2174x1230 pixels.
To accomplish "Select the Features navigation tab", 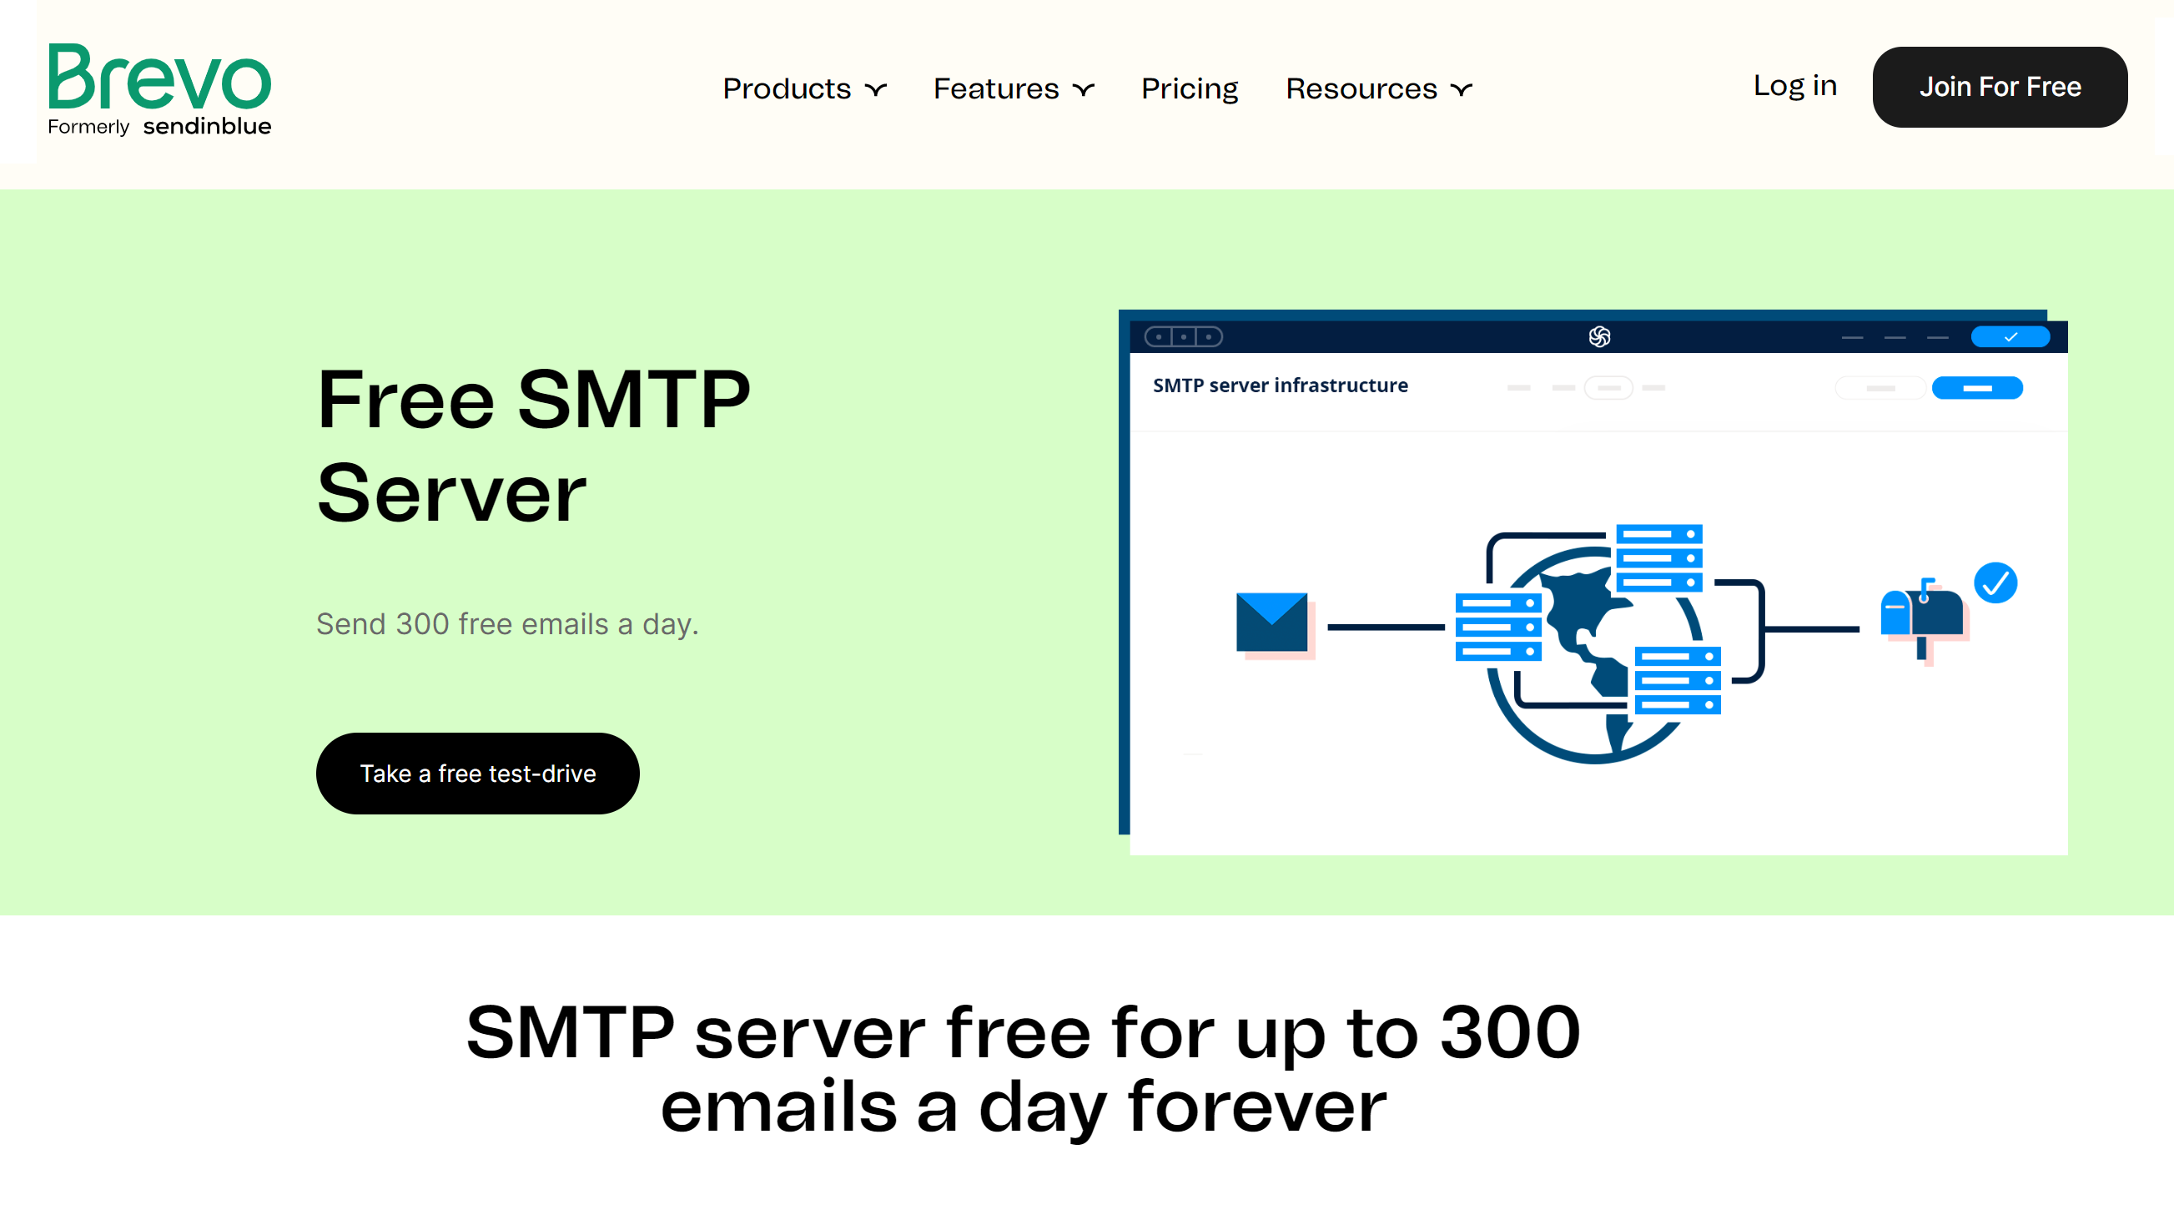I will (x=1013, y=88).
